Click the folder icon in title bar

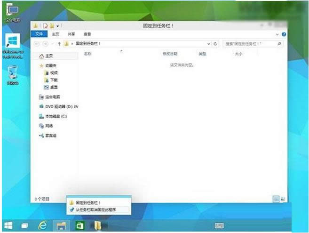click(35, 25)
